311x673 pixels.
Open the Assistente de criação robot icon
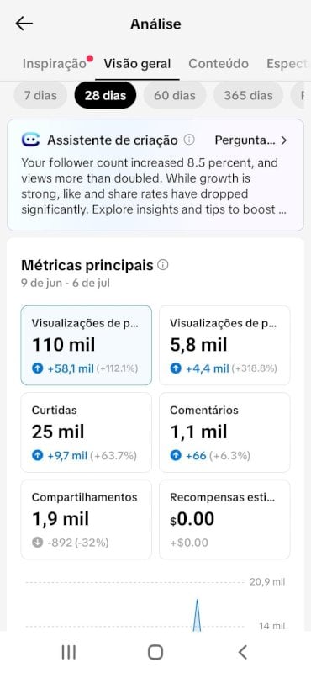coord(30,140)
